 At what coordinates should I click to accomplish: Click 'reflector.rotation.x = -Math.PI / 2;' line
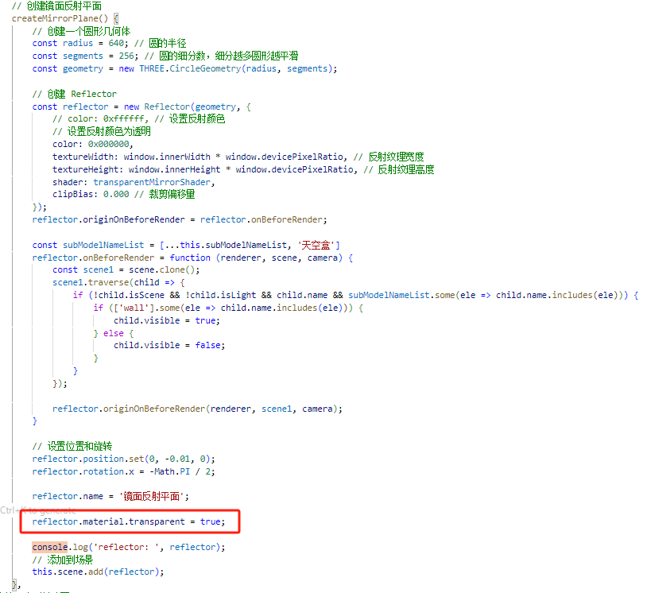(123, 471)
